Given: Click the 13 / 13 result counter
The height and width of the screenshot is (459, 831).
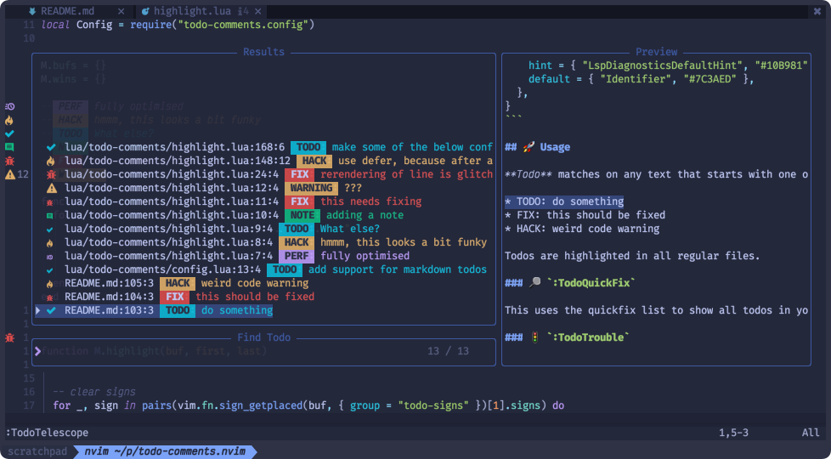Looking at the screenshot, I should (x=448, y=351).
